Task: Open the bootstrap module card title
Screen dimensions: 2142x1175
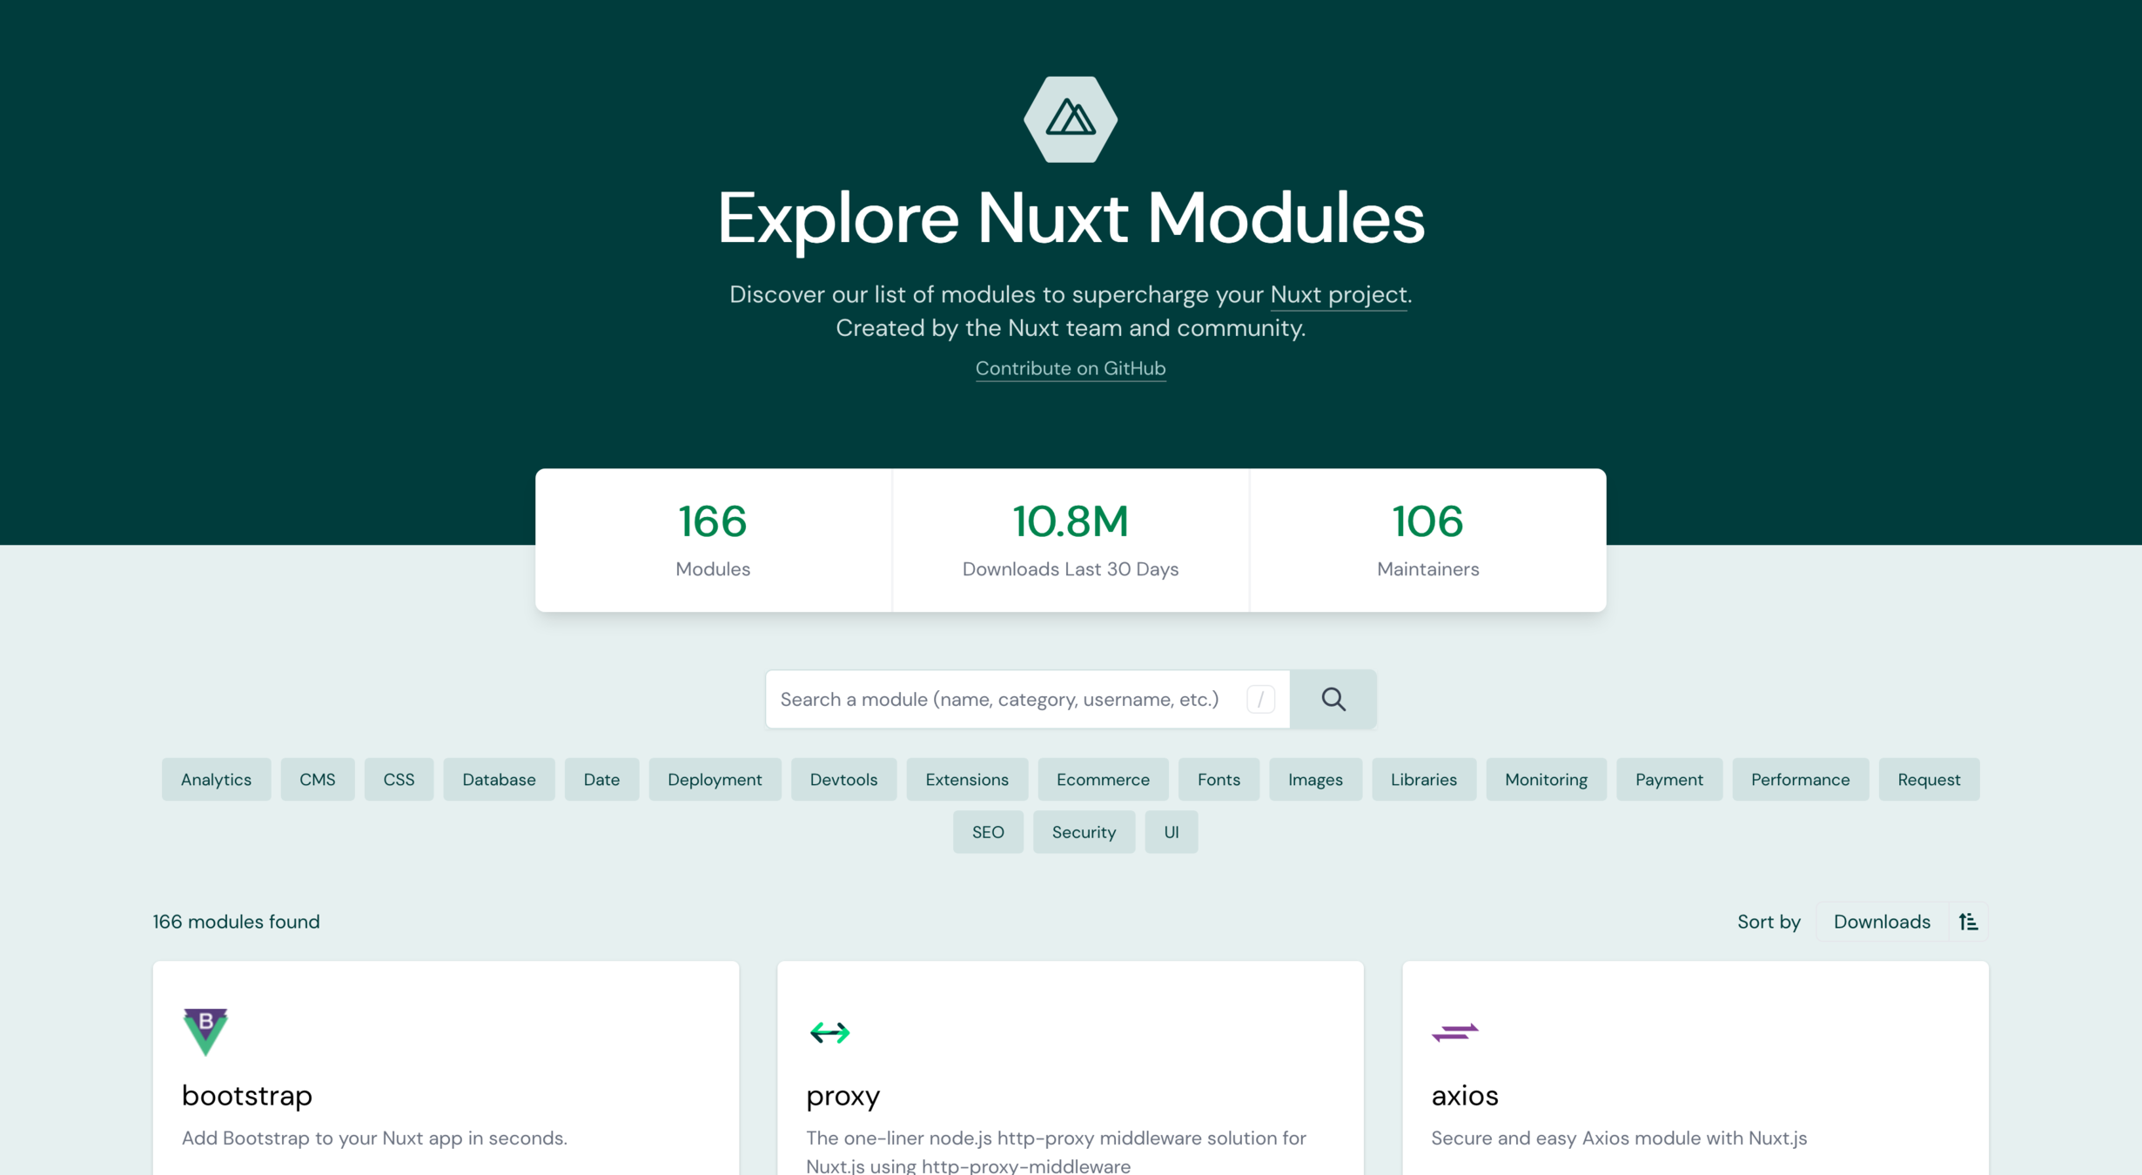Action: pyautogui.click(x=246, y=1095)
